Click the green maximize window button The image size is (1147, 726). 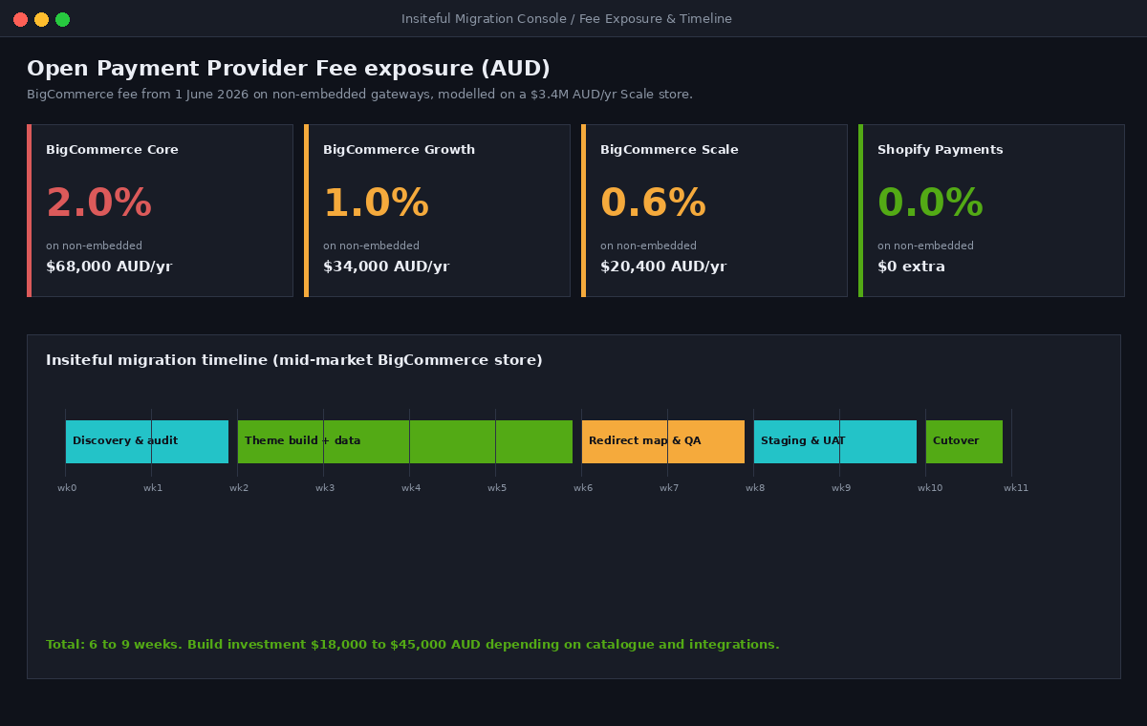coord(62,19)
